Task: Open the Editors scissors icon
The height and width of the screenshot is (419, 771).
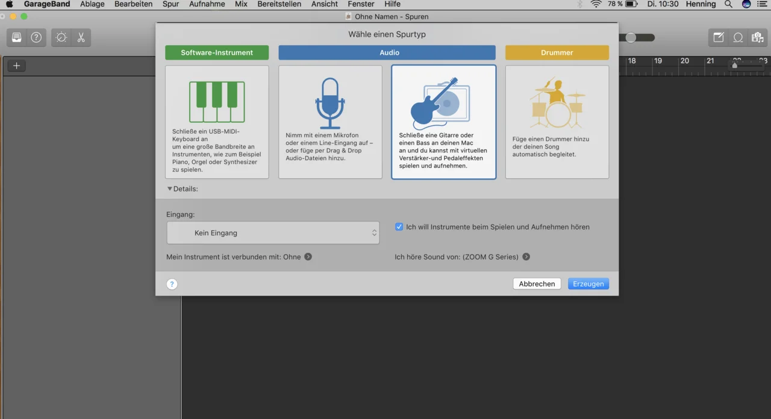Action: (x=81, y=37)
